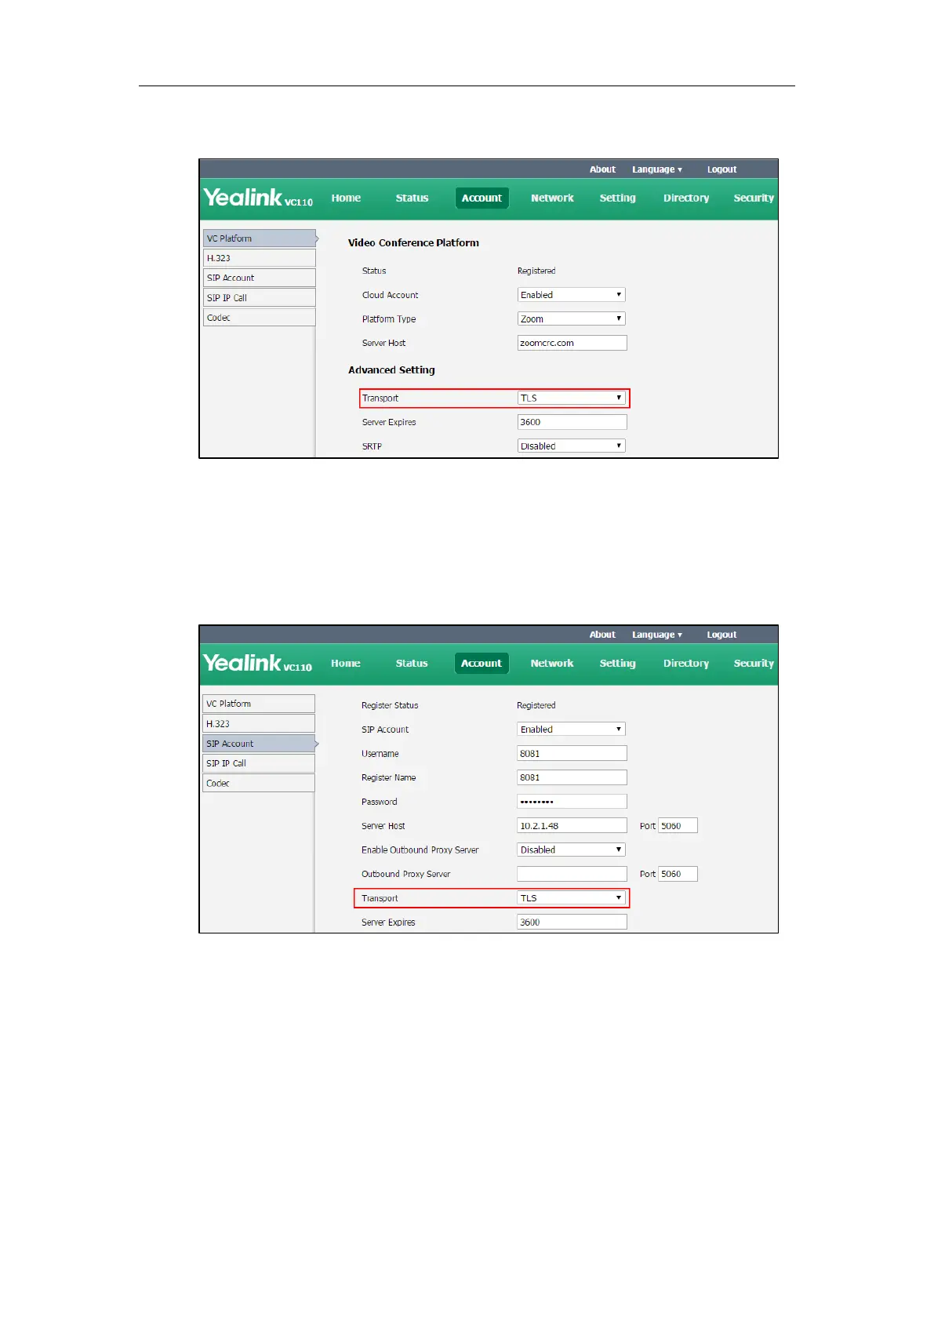Click Port field beside Server Host
The image size is (934, 1321).
click(x=678, y=825)
